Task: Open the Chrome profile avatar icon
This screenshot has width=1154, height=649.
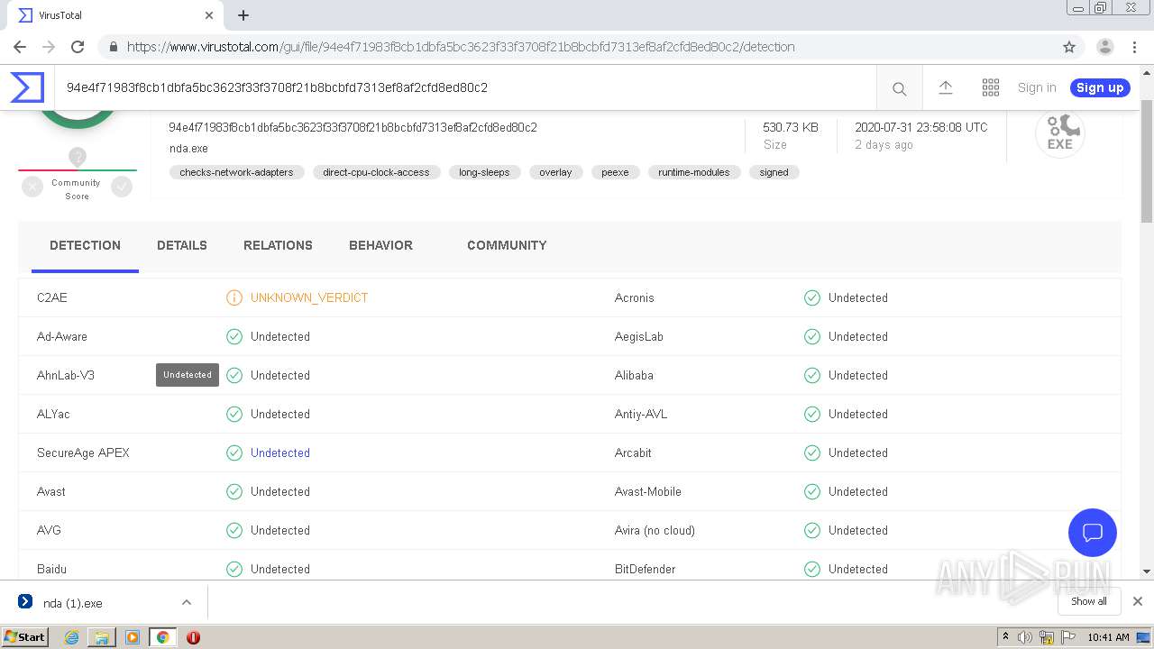Action: point(1105,47)
